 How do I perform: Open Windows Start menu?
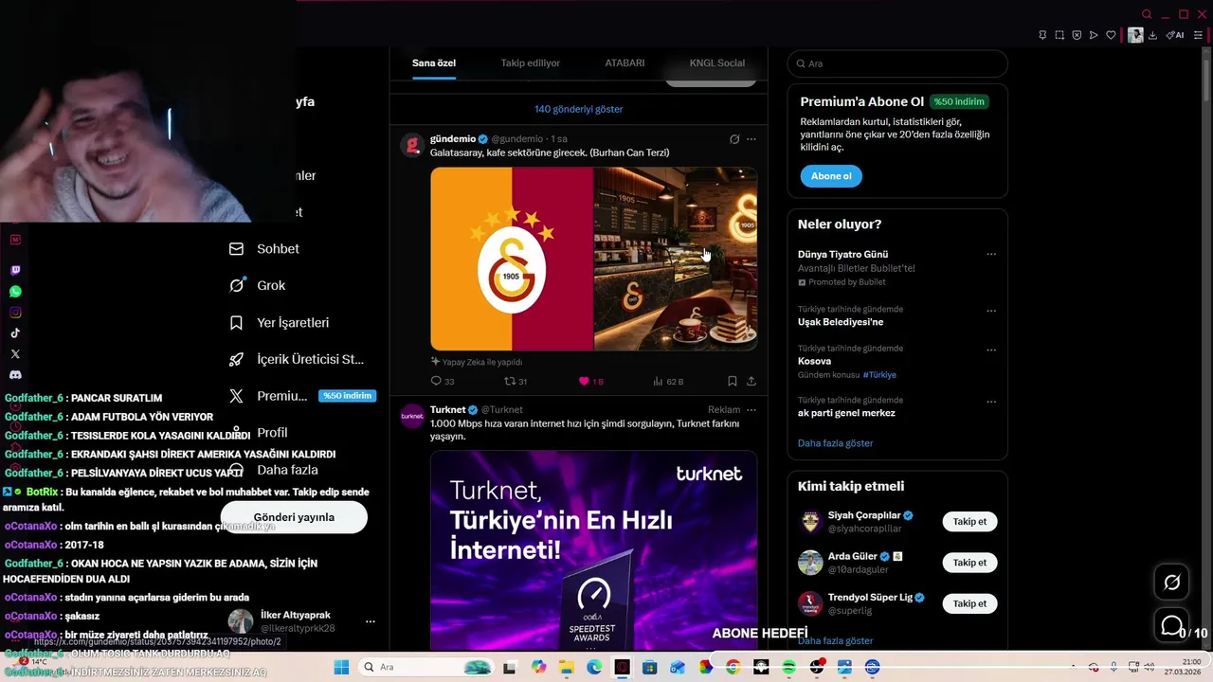[x=341, y=668]
